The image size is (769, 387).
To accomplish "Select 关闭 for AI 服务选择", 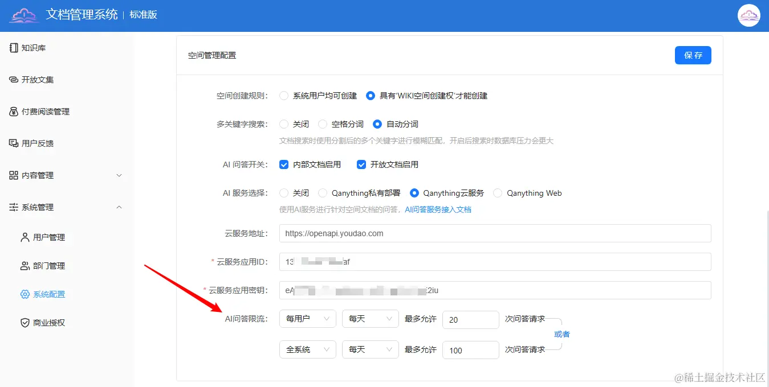I will 284,193.
